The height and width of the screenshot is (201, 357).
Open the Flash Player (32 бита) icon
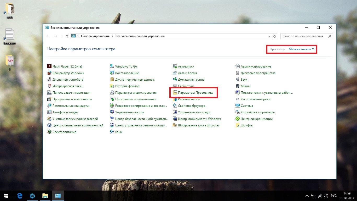(x=49, y=66)
